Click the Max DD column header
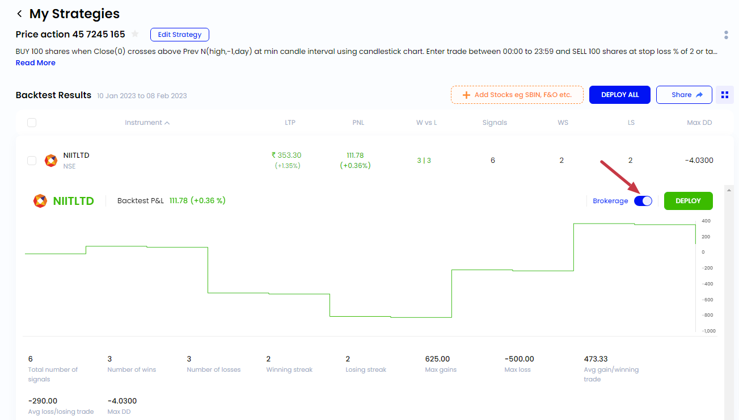Image resolution: width=739 pixels, height=420 pixels. pyautogui.click(x=699, y=123)
